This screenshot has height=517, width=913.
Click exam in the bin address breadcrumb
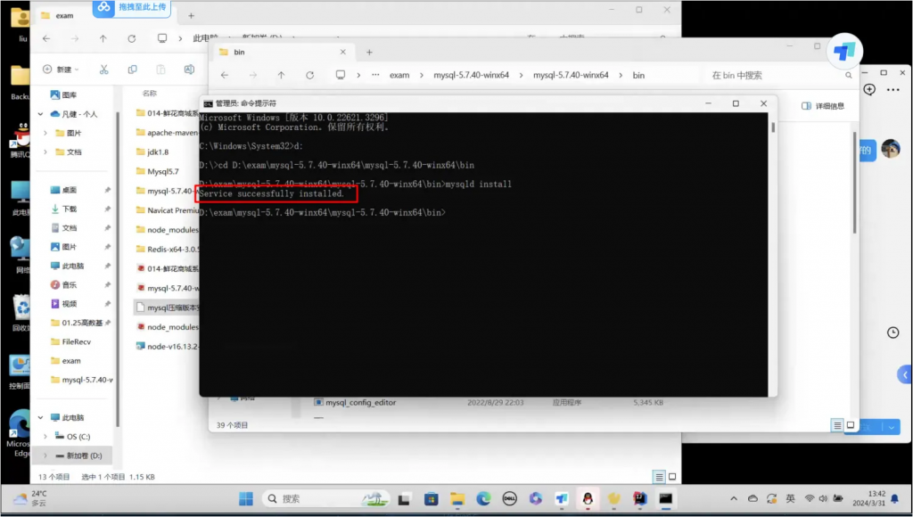pos(399,76)
